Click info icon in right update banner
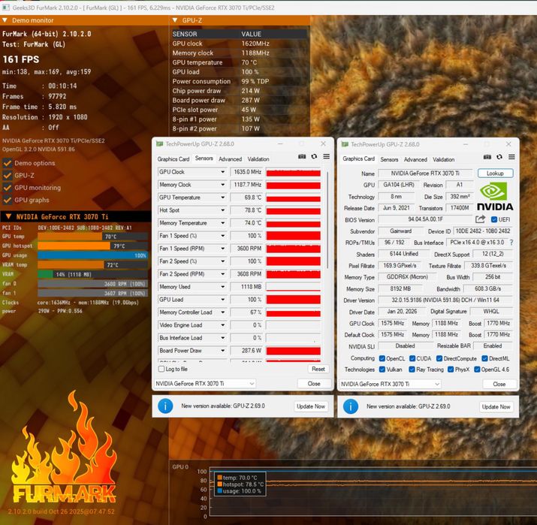This screenshot has width=537, height=525. click(351, 406)
